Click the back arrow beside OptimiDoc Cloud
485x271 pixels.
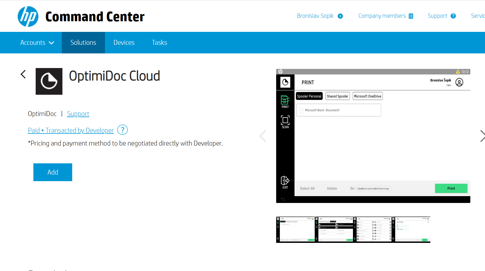click(23, 74)
